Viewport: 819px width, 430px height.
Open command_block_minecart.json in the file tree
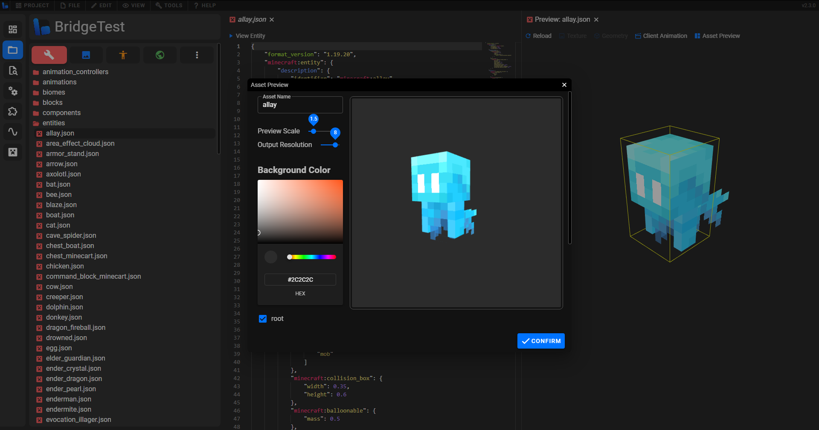[93, 277]
